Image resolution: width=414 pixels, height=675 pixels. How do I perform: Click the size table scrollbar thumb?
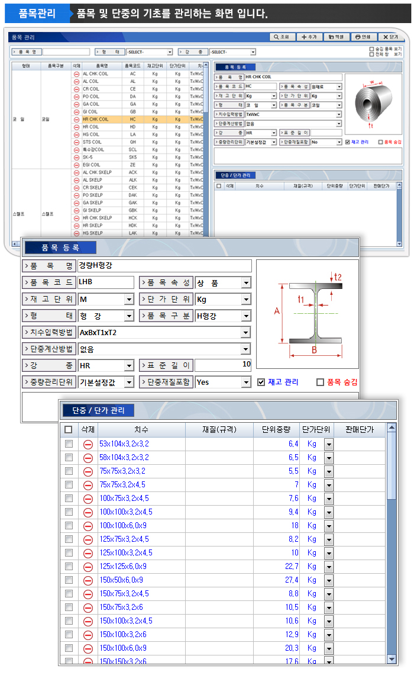[x=391, y=466]
